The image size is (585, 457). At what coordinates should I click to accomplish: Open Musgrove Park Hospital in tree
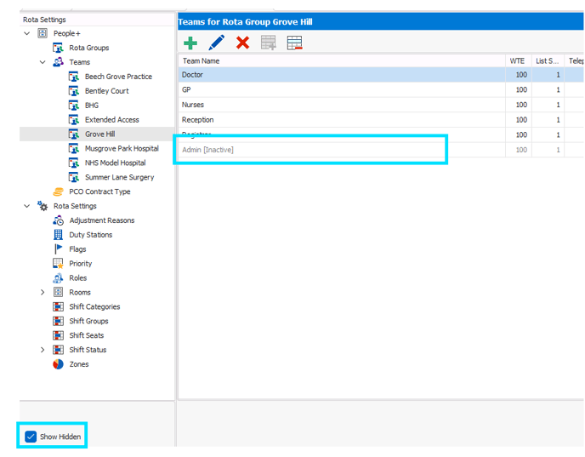click(122, 148)
